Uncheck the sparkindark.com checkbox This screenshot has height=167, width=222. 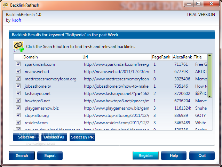[18, 64]
